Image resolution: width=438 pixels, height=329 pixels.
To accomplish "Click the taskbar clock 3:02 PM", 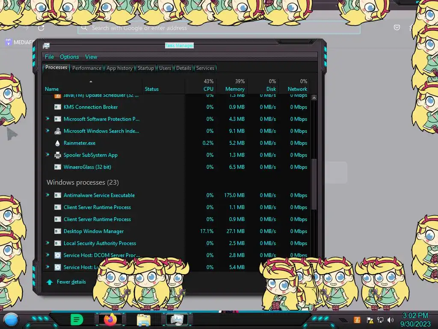I will [x=415, y=316].
